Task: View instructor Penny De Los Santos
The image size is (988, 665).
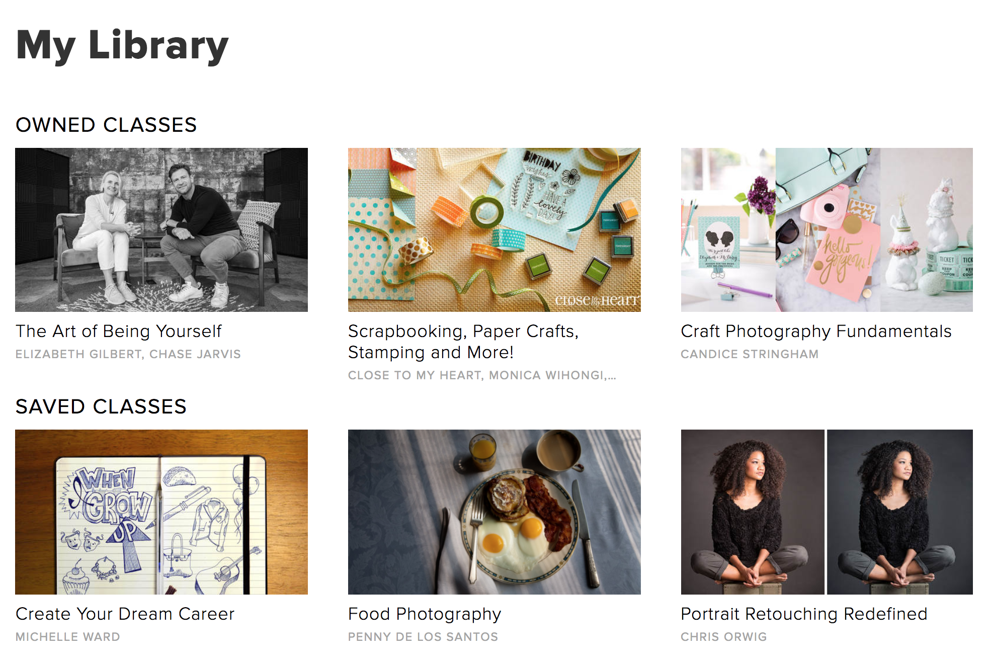Action: point(423,637)
